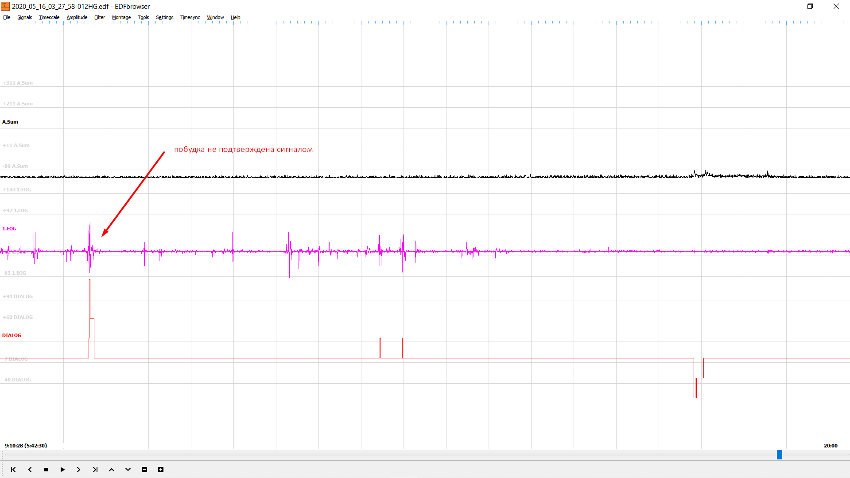Click the plus zoom-in icon
Viewport: 850px width, 478px height.
(161, 470)
